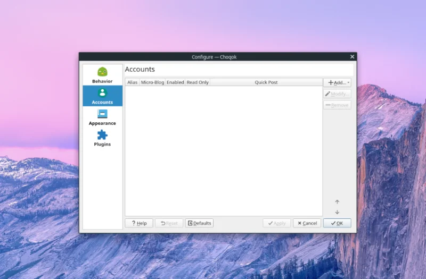This screenshot has height=279, width=426.
Task: Click the Enabled column header
Action: pos(175,82)
